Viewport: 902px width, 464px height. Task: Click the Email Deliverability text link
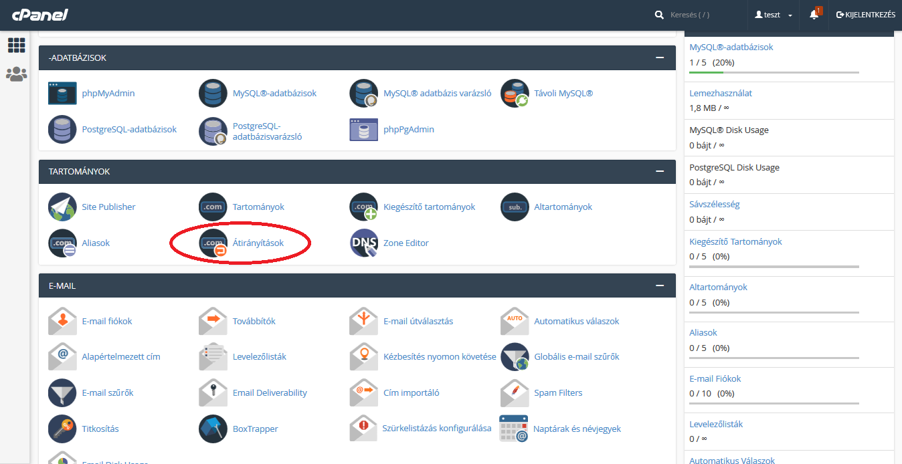click(x=270, y=392)
